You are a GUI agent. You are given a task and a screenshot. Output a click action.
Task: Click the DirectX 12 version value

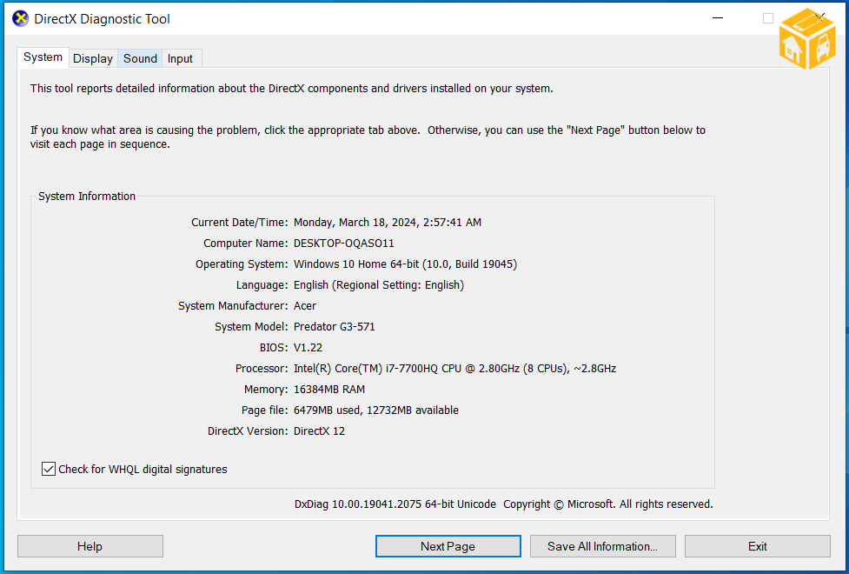tap(319, 431)
